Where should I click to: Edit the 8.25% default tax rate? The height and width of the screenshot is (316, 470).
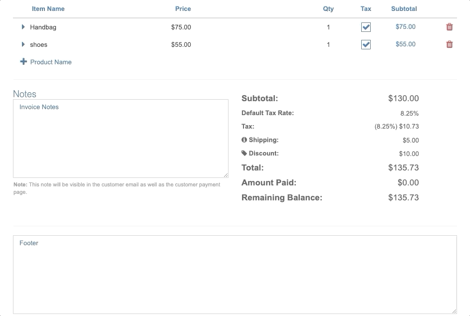point(409,113)
